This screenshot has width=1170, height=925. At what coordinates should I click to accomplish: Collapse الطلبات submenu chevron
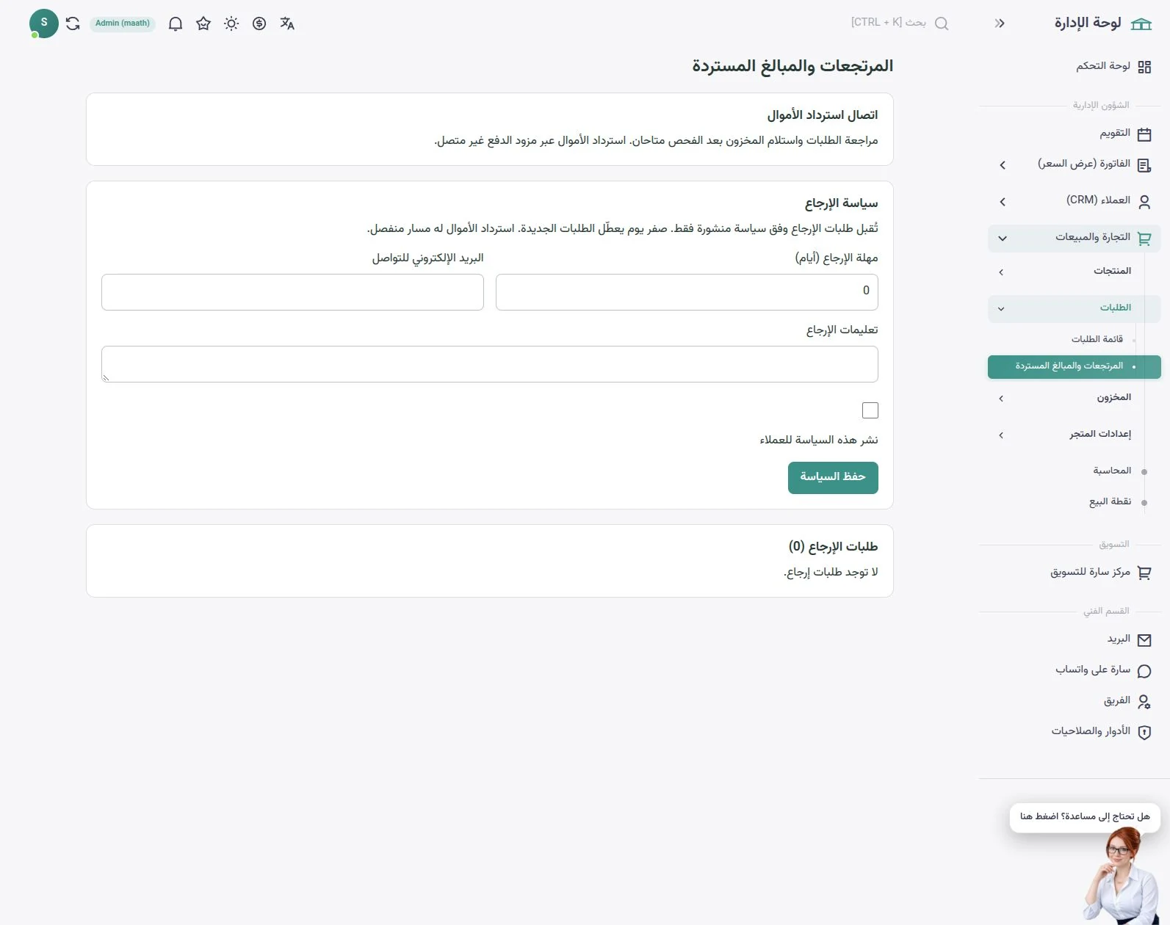coord(1001,309)
